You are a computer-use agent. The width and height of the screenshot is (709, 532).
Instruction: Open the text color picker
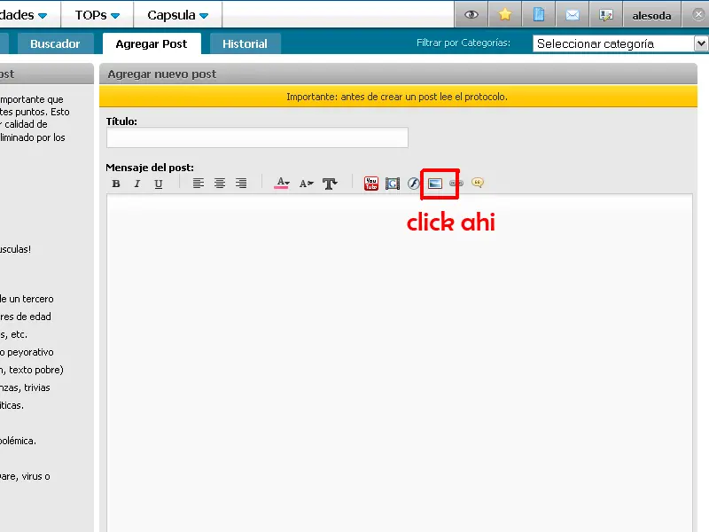282,184
